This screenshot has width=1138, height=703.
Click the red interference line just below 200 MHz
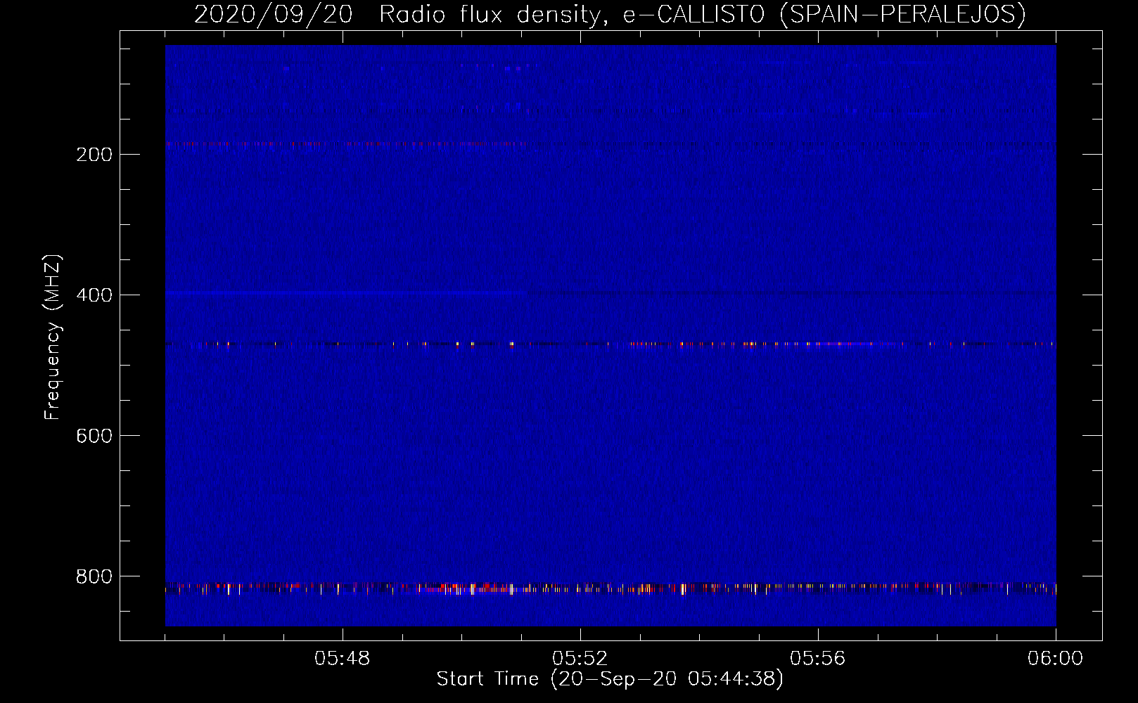[346, 144]
